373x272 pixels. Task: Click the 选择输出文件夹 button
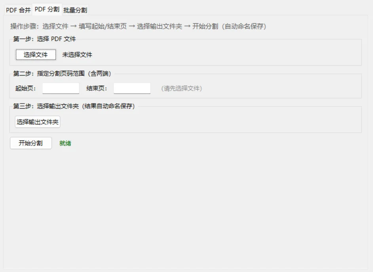pyautogui.click(x=38, y=122)
